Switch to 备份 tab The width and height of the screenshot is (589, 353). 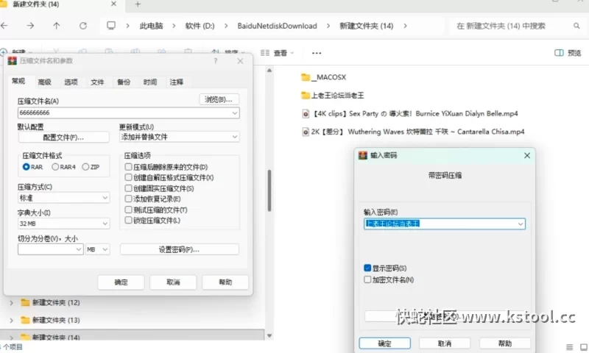pyautogui.click(x=124, y=82)
